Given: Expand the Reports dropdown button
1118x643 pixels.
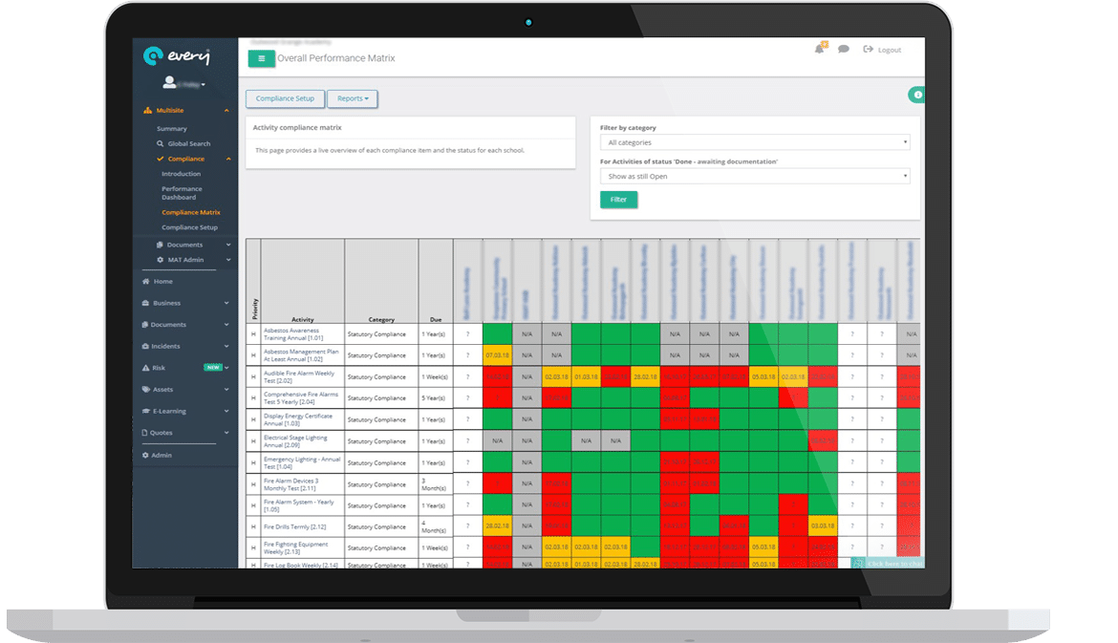Looking at the screenshot, I should point(353,98).
